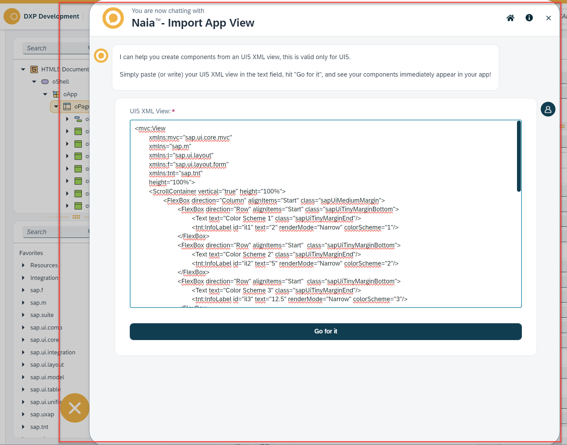Click the user avatar icon
The image size is (567, 445).
coord(548,109)
